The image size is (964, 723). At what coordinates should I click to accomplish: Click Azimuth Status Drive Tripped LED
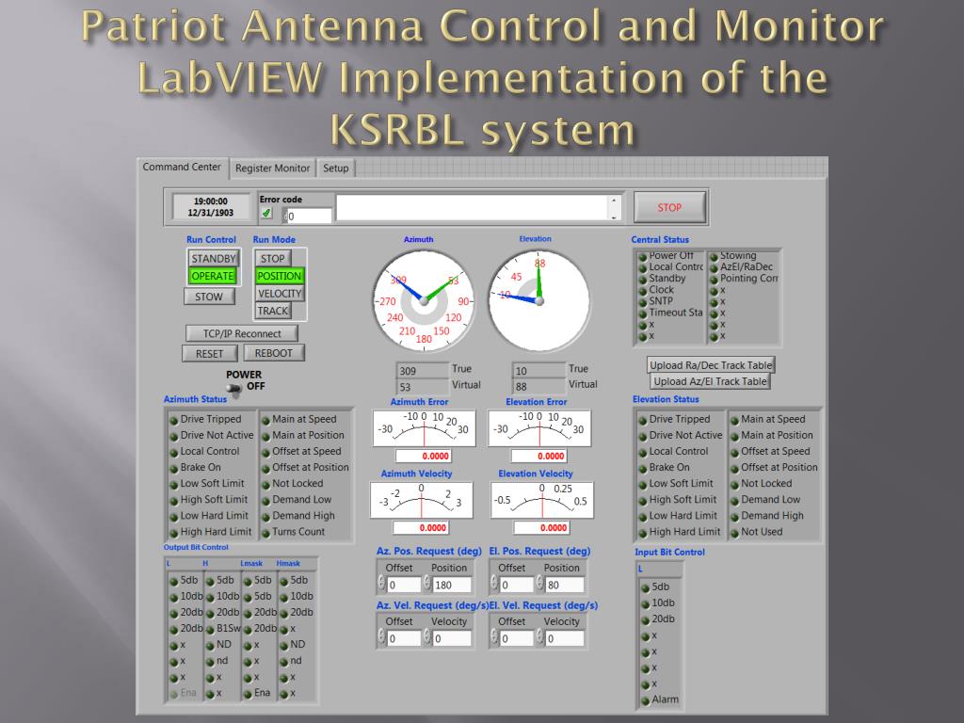pyautogui.click(x=174, y=420)
